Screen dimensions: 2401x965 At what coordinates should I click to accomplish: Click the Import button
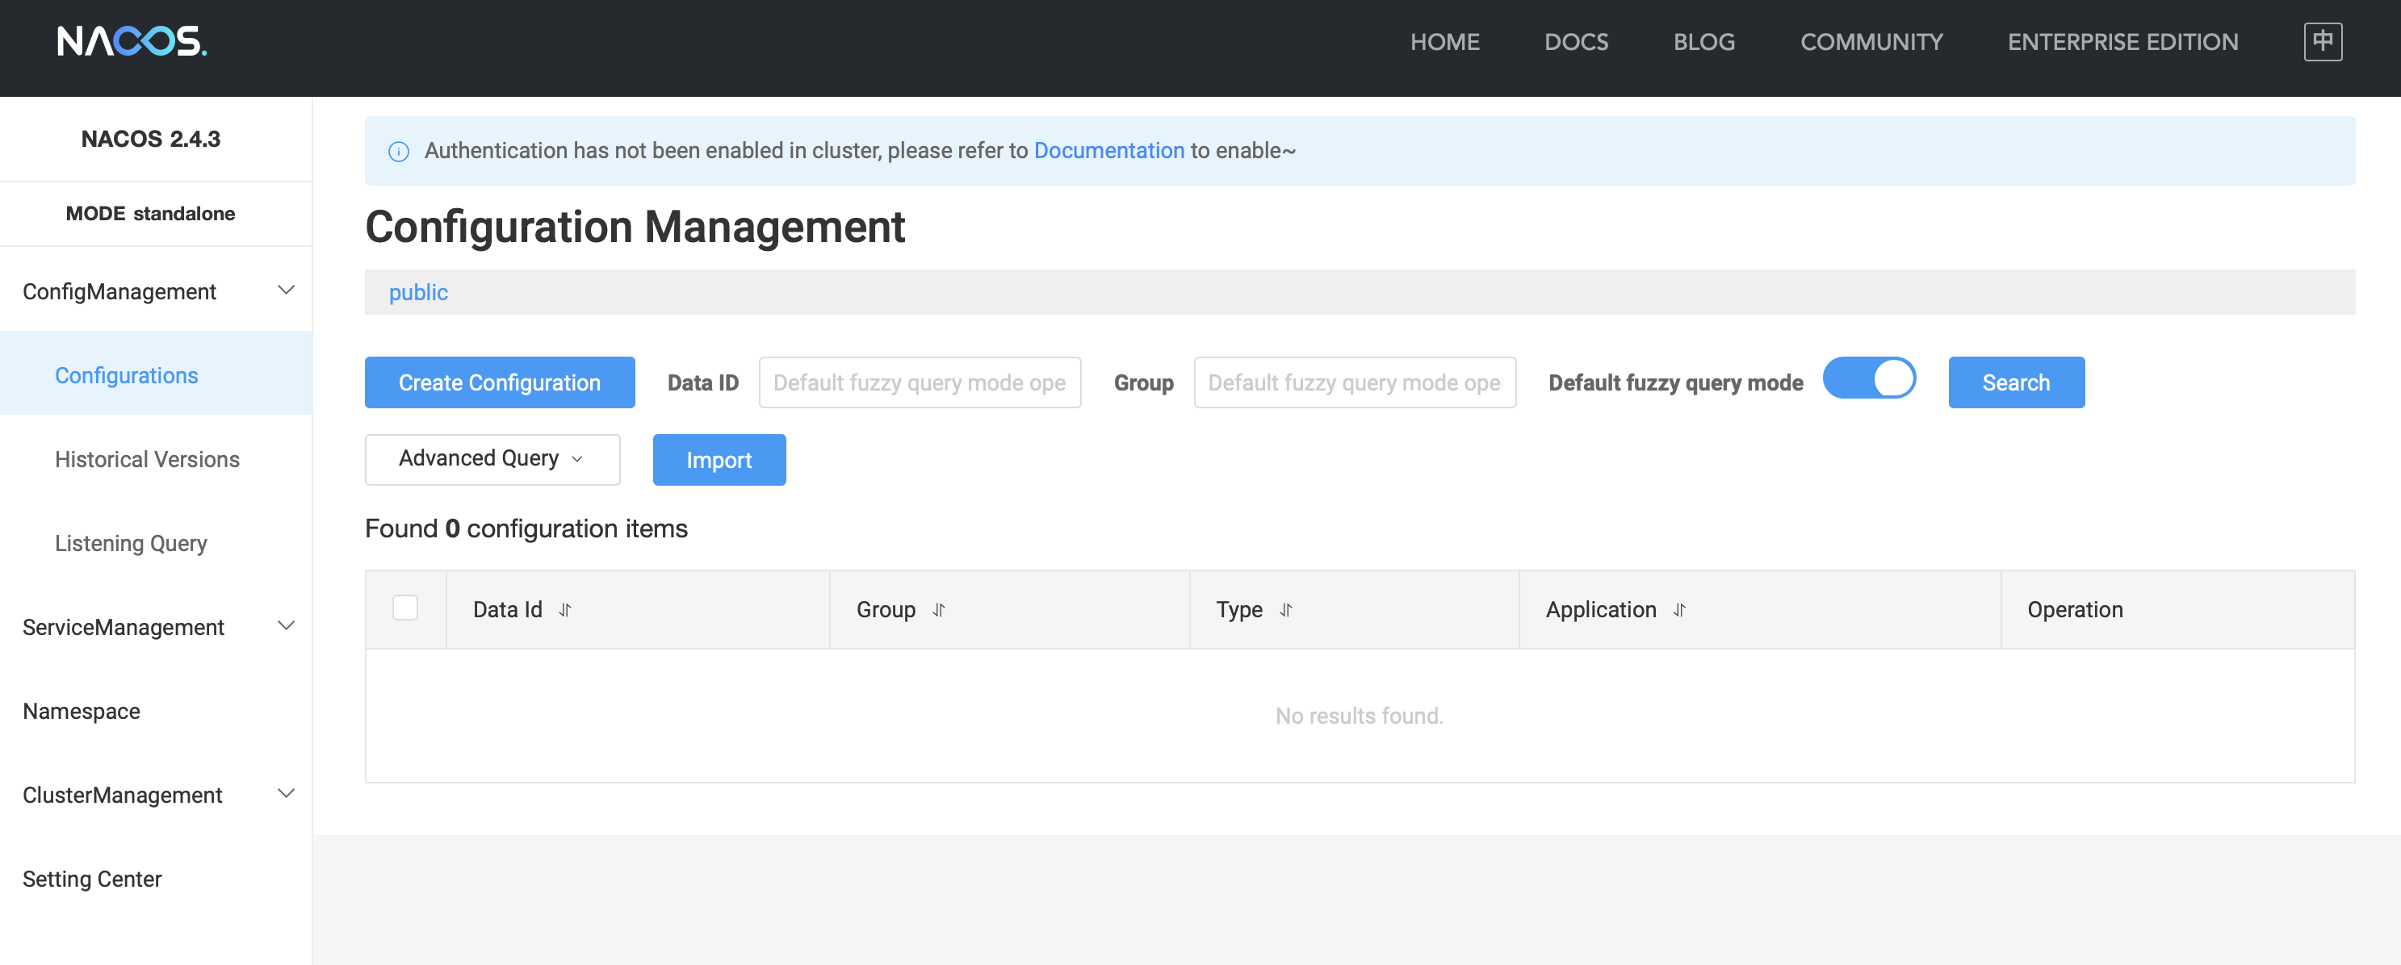coord(719,460)
